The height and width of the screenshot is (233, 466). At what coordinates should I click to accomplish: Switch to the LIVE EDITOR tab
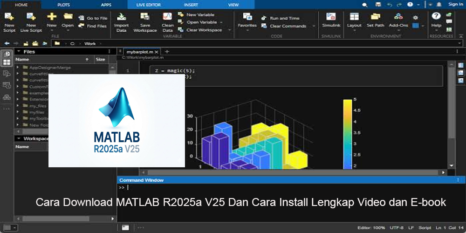click(x=149, y=5)
